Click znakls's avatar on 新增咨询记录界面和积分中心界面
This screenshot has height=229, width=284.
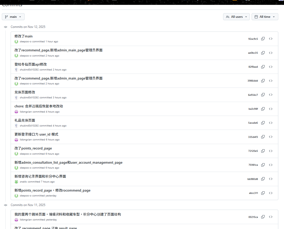pyautogui.click(x=16, y=181)
